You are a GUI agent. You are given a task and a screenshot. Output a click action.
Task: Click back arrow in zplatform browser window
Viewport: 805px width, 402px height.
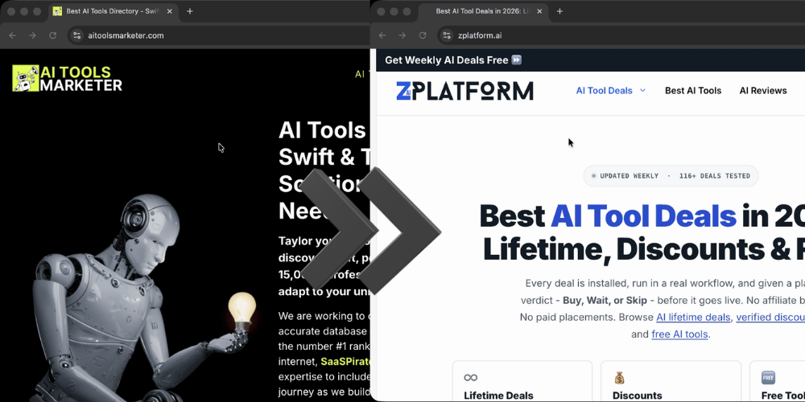[382, 35]
